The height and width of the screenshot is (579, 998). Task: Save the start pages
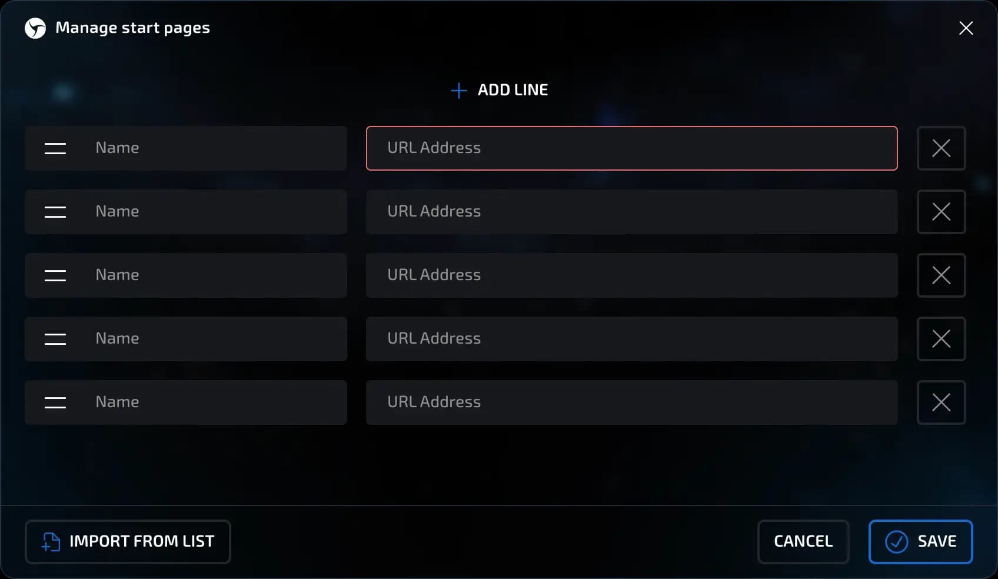[x=920, y=541]
